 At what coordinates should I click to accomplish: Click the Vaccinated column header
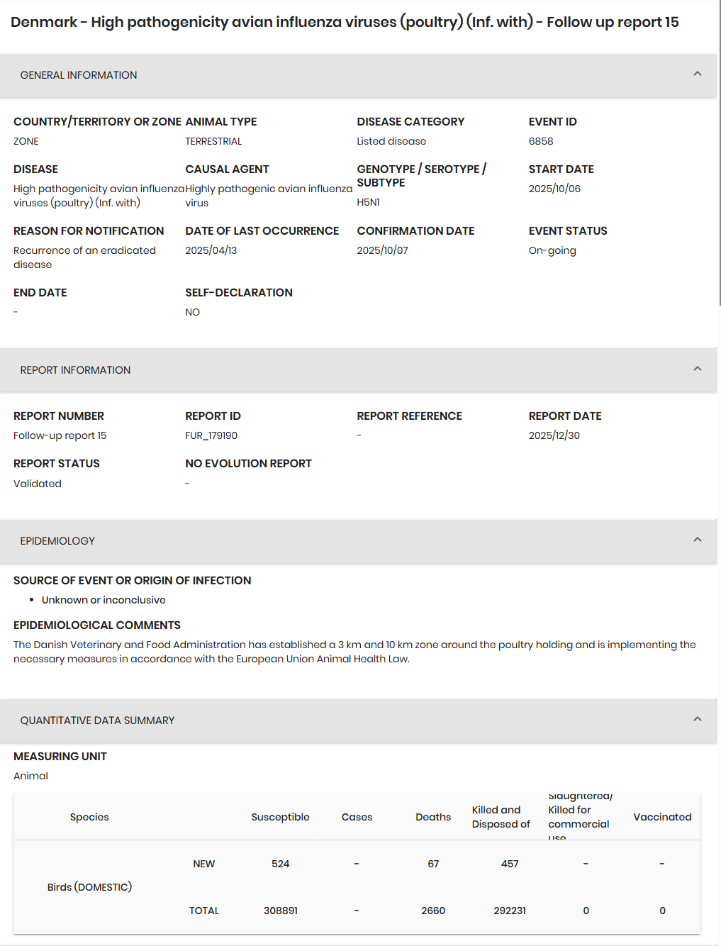click(662, 817)
